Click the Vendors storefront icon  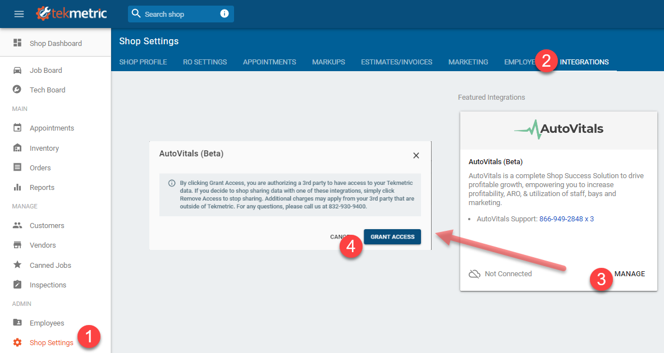pyautogui.click(x=17, y=245)
